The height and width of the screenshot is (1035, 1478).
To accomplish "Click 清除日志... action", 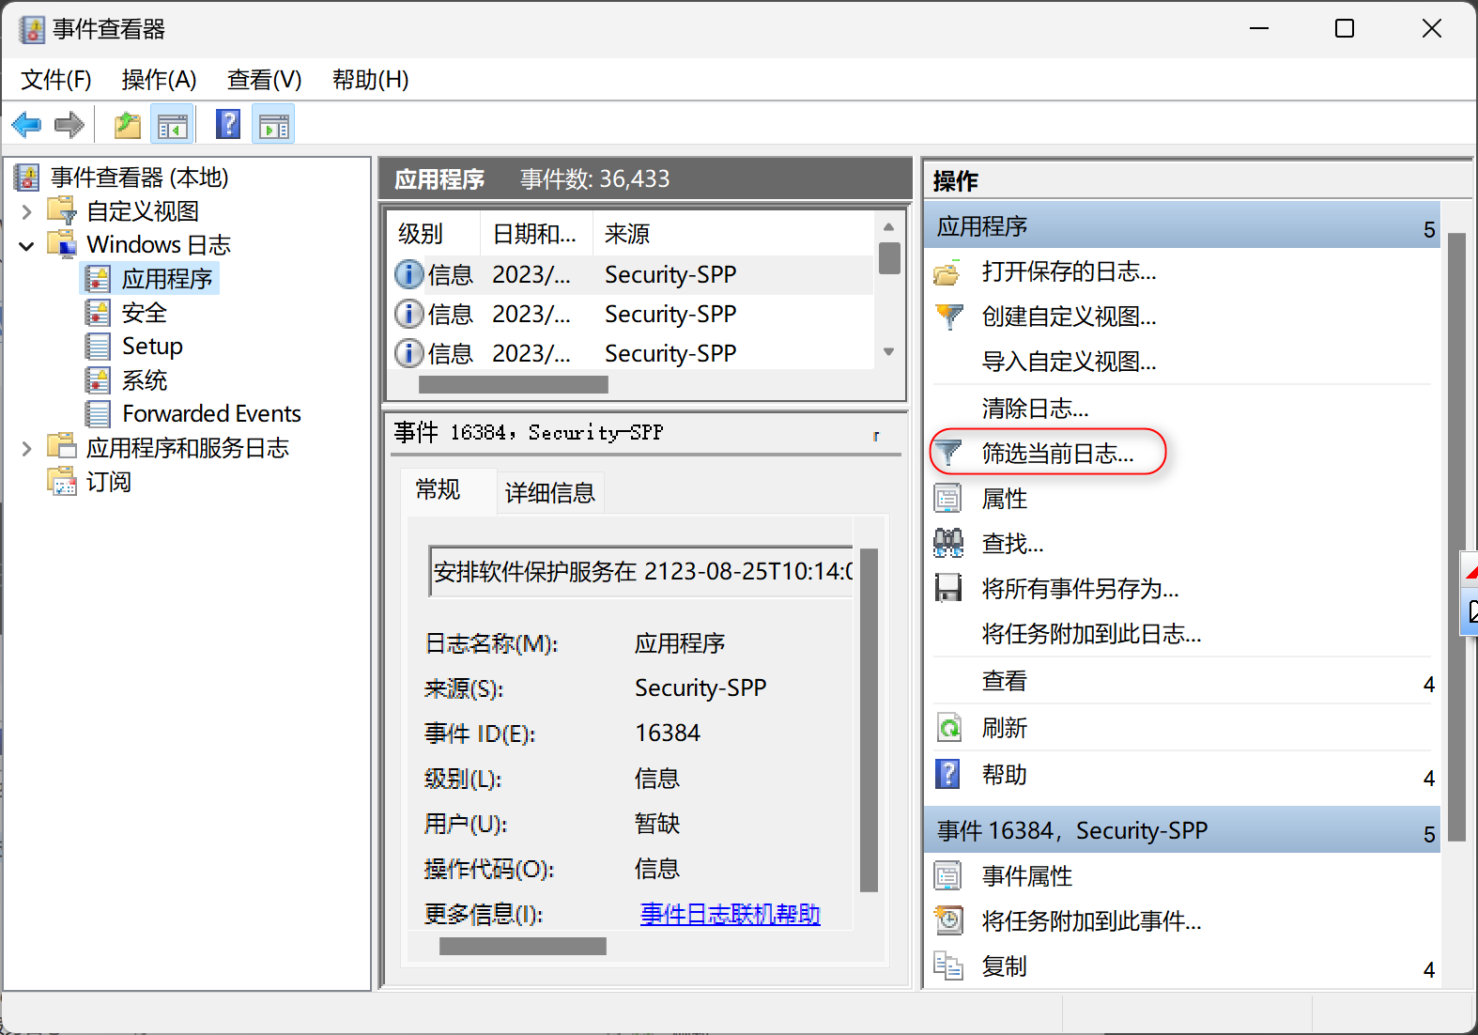I will [x=1035, y=409].
